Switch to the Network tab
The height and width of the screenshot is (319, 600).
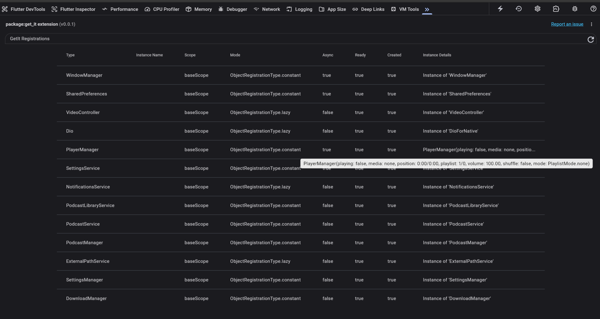[267, 9]
